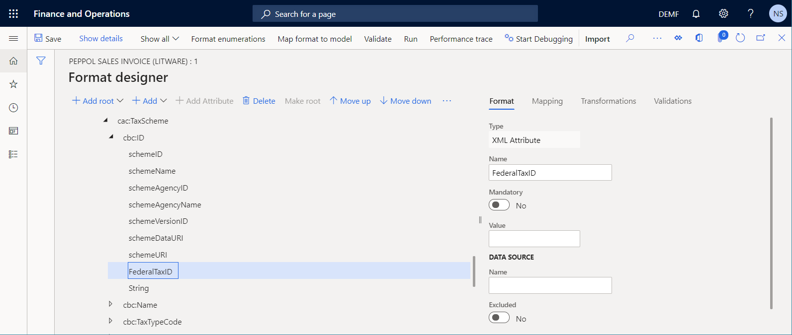Click the search magnifier in action bar
This screenshot has height=335, width=792.
[x=630, y=38]
